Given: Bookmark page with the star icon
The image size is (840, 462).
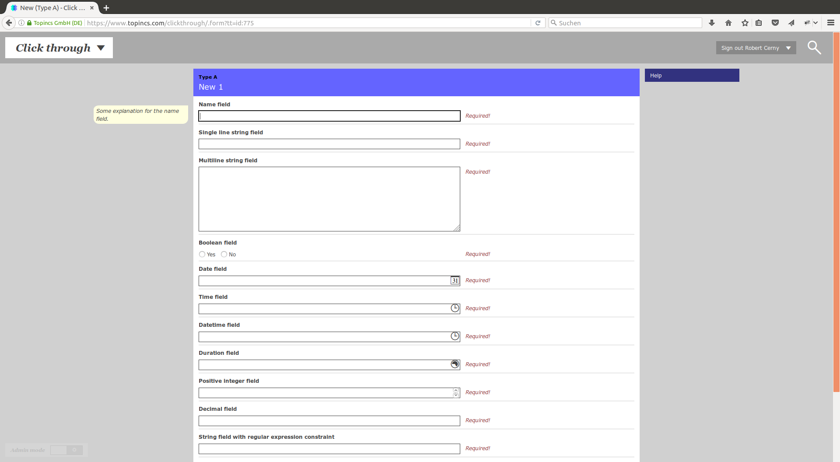Looking at the screenshot, I should point(745,23).
